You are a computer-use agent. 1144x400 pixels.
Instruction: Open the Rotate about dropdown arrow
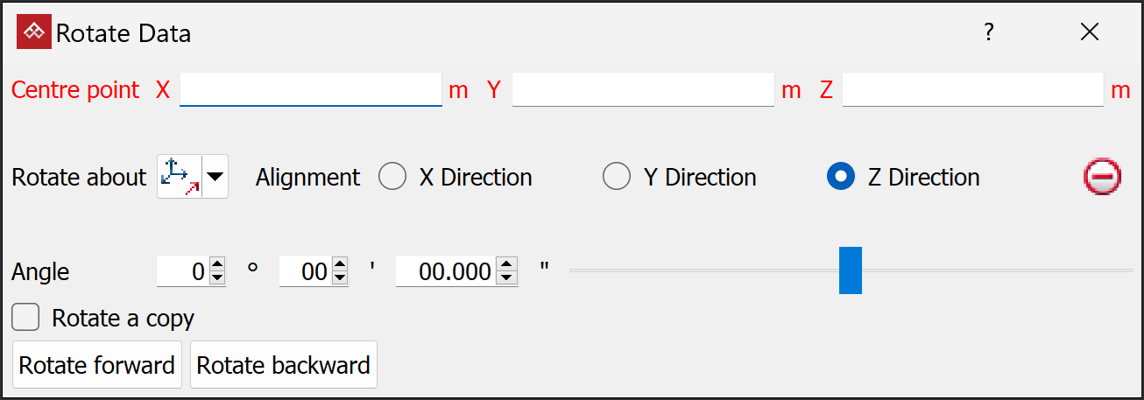point(215,177)
